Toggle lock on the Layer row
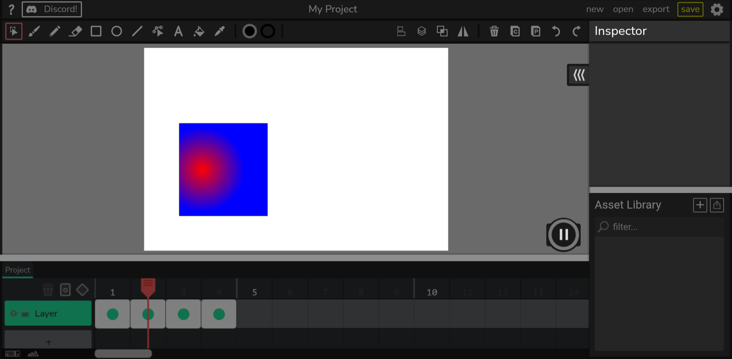 [25, 314]
